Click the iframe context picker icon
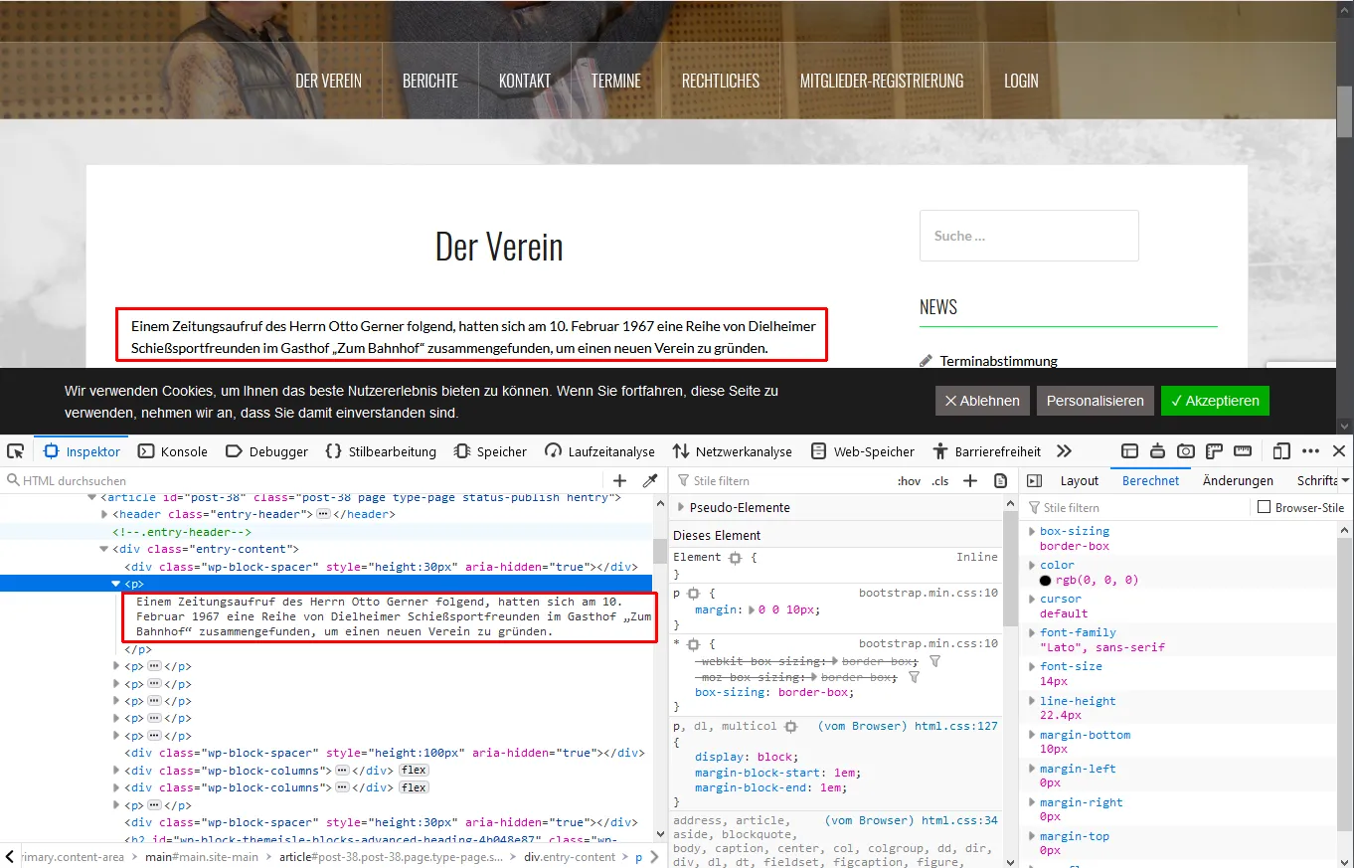1354x868 pixels. pyautogui.click(x=1157, y=451)
